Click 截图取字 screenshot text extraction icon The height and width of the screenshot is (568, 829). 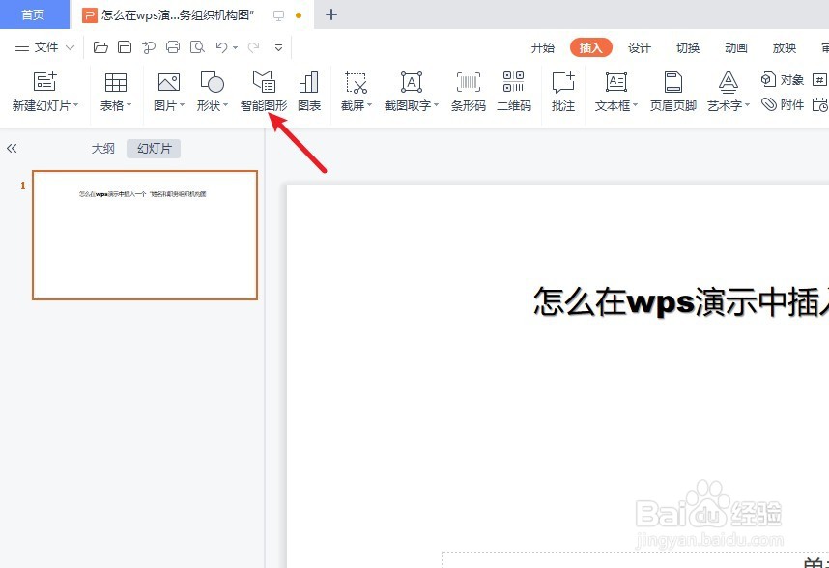pyautogui.click(x=412, y=82)
